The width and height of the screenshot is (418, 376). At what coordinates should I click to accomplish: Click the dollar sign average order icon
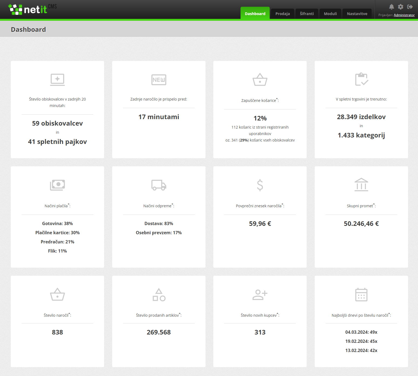(x=260, y=185)
